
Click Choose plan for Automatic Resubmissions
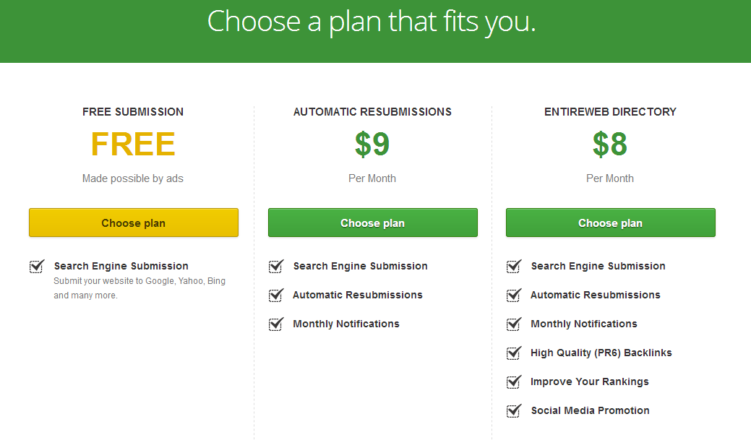[372, 223]
